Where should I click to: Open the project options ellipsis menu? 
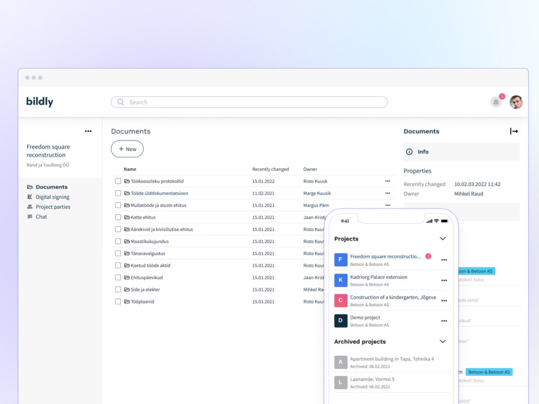coord(88,131)
